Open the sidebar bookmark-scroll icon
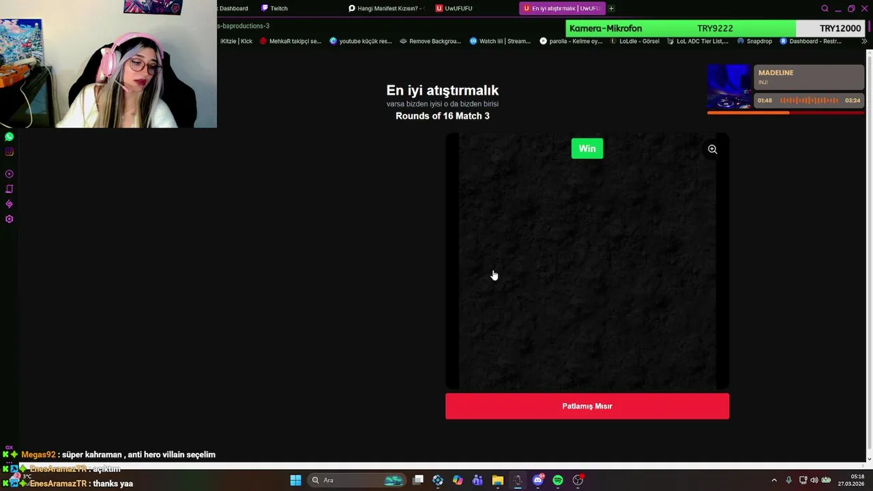 [x=9, y=189]
